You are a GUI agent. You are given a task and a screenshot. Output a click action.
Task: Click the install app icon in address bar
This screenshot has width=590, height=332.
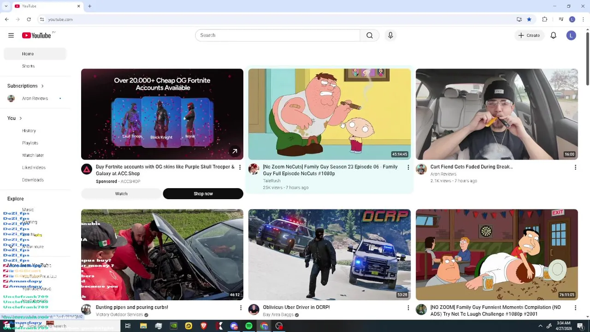[519, 19]
